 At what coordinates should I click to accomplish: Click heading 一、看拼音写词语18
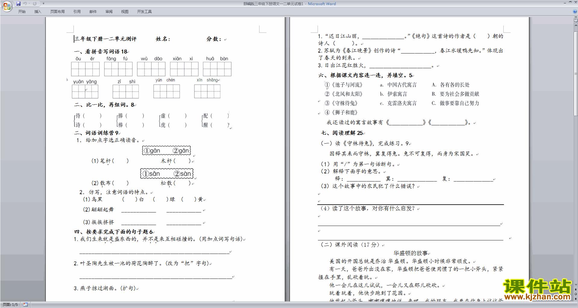(x=101, y=51)
